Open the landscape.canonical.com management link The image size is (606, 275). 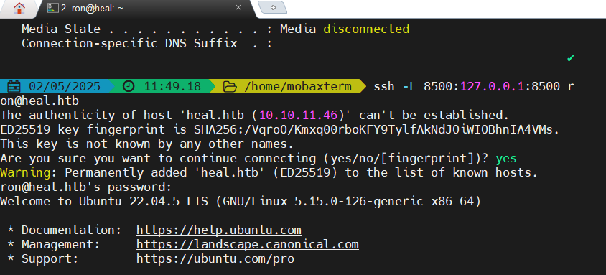(247, 245)
